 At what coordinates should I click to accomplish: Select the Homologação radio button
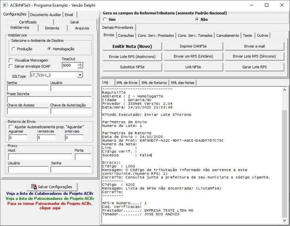(49, 49)
